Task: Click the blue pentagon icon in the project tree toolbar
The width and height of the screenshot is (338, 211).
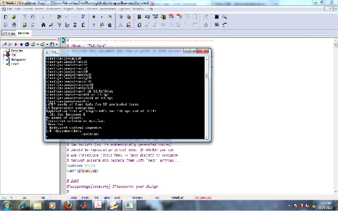Action: click(x=21, y=45)
